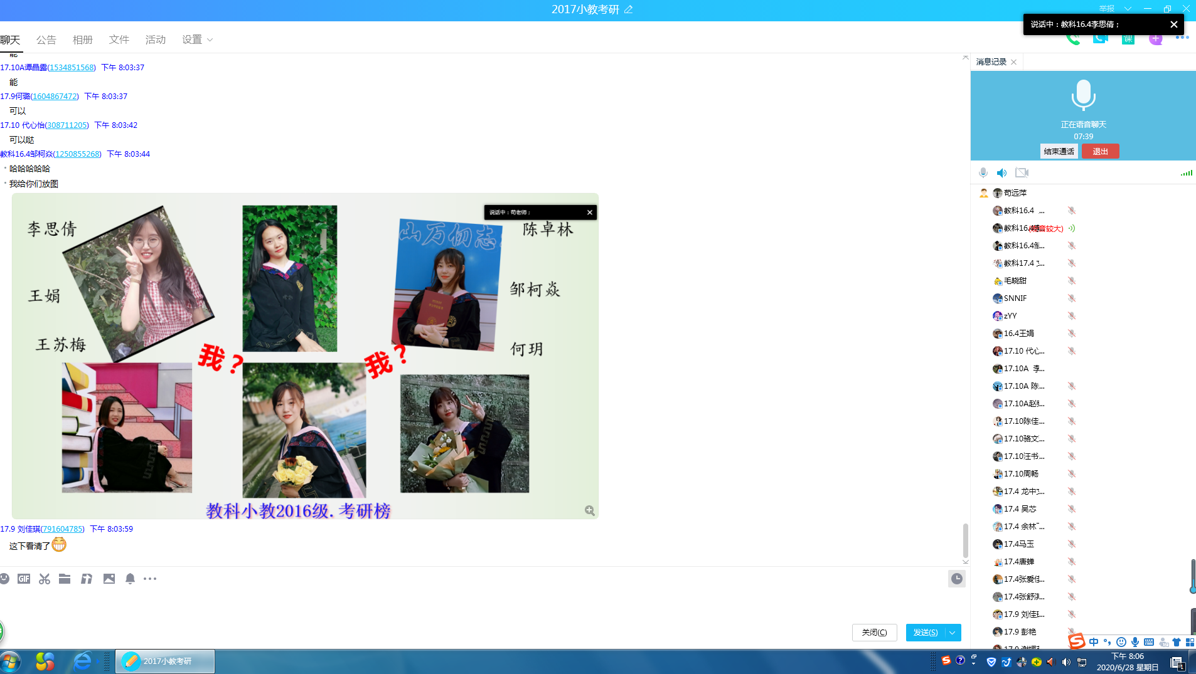Open message history clock icon
Screen dimensions: 1196x674
click(x=956, y=579)
